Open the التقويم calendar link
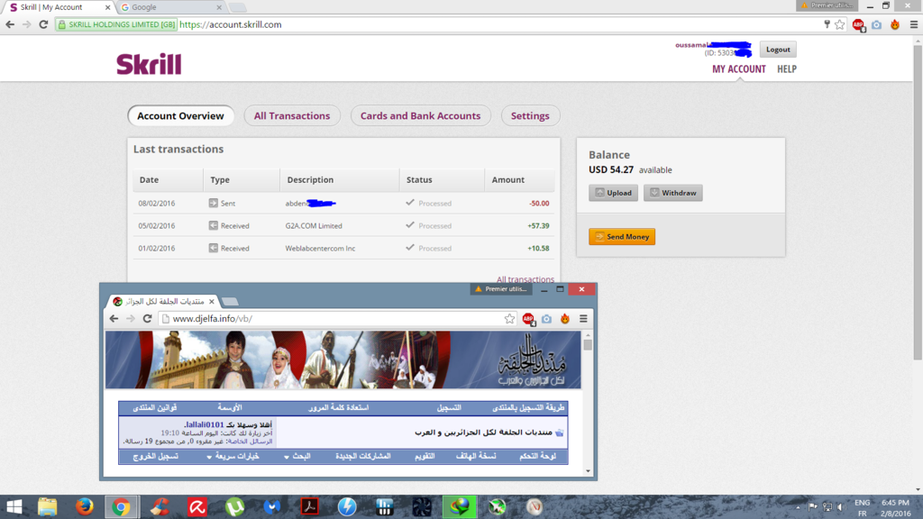Image resolution: width=923 pixels, height=519 pixels. (x=424, y=457)
